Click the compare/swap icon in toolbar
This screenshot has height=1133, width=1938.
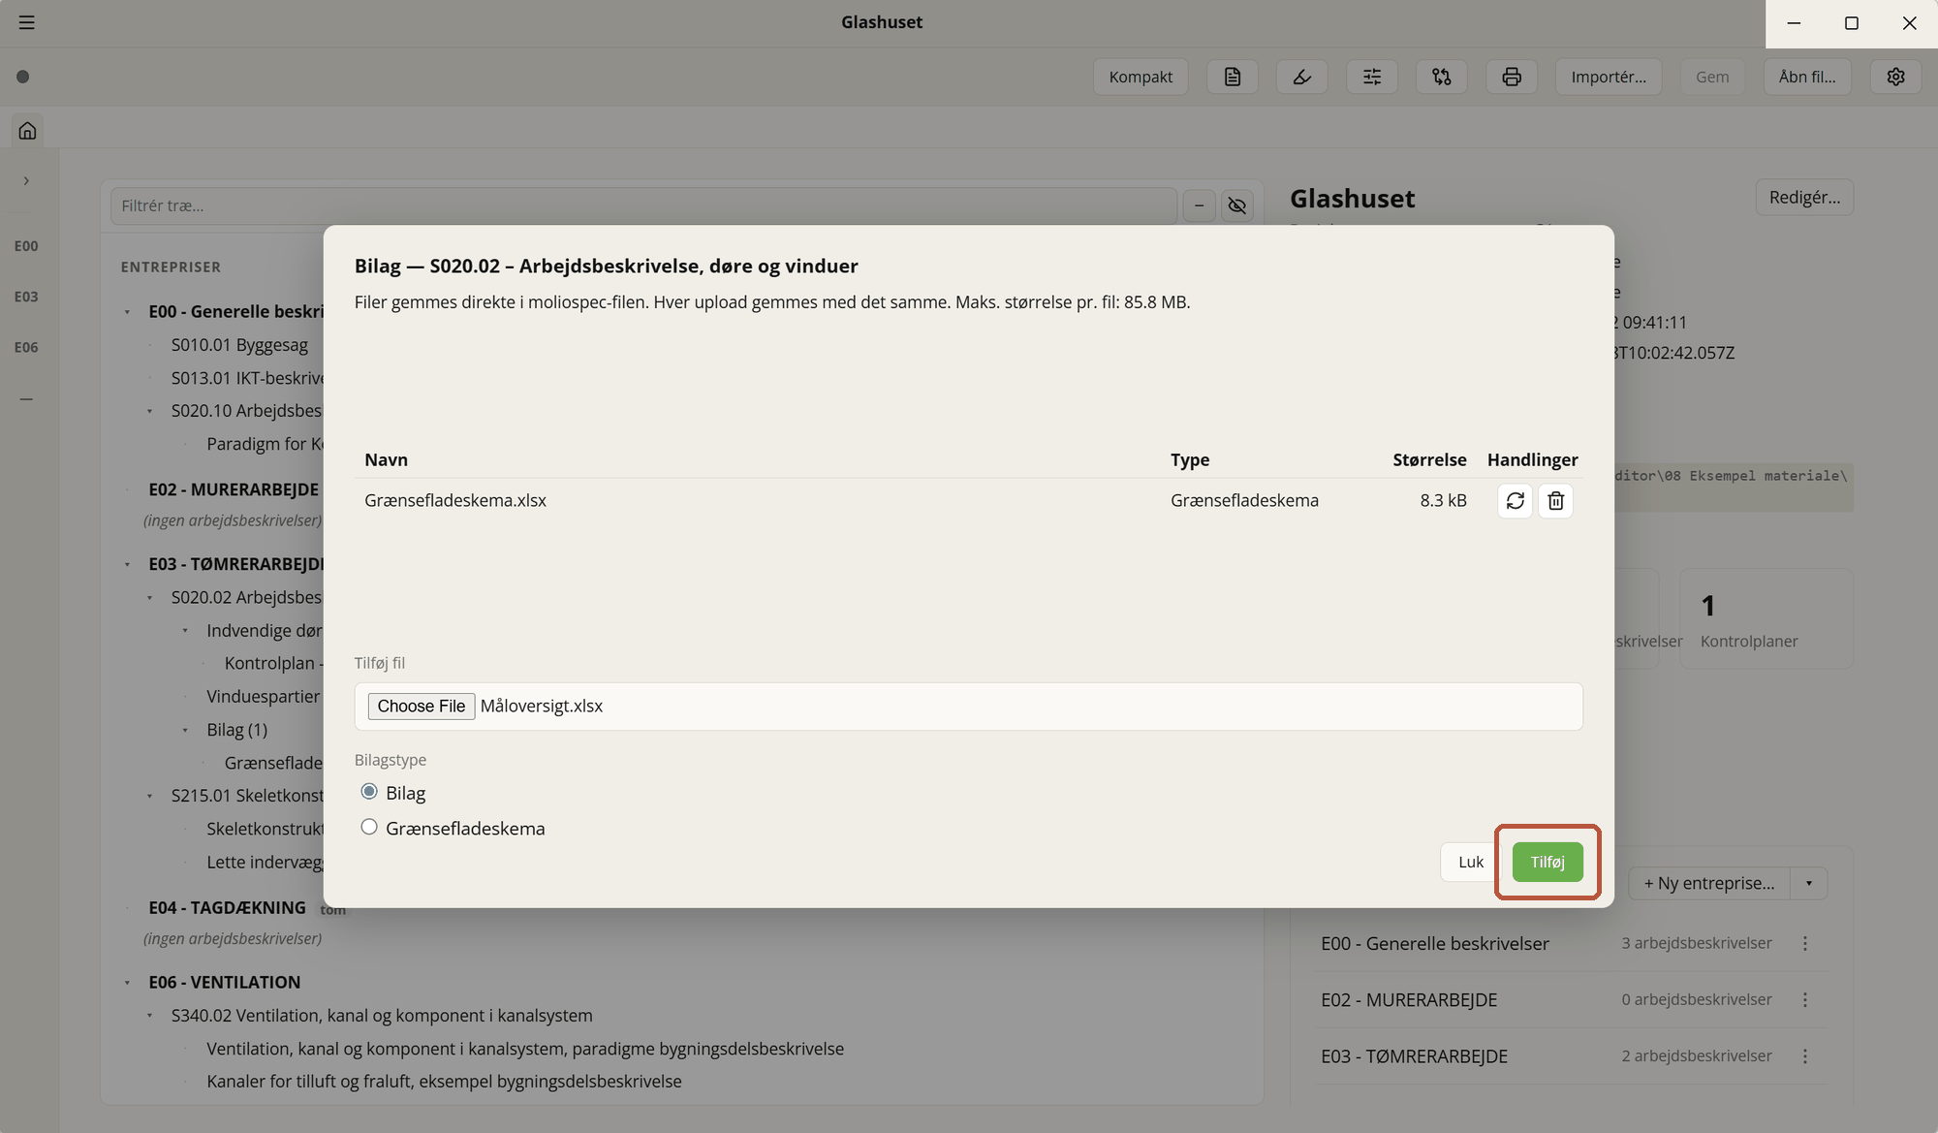click(1442, 77)
